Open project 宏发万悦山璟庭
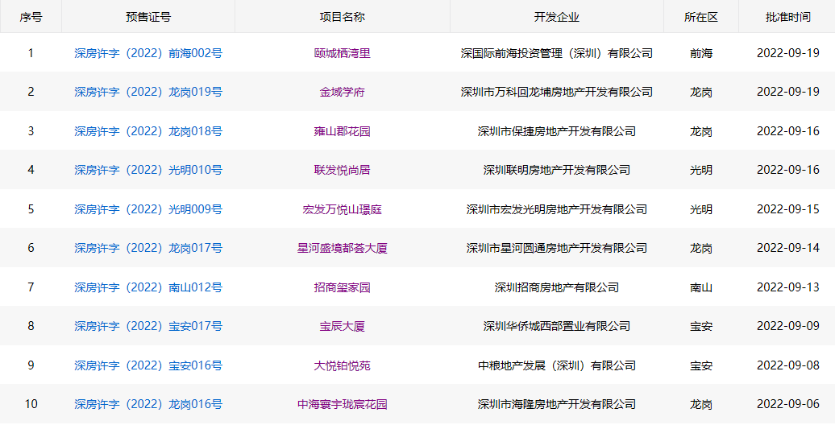 342,209
